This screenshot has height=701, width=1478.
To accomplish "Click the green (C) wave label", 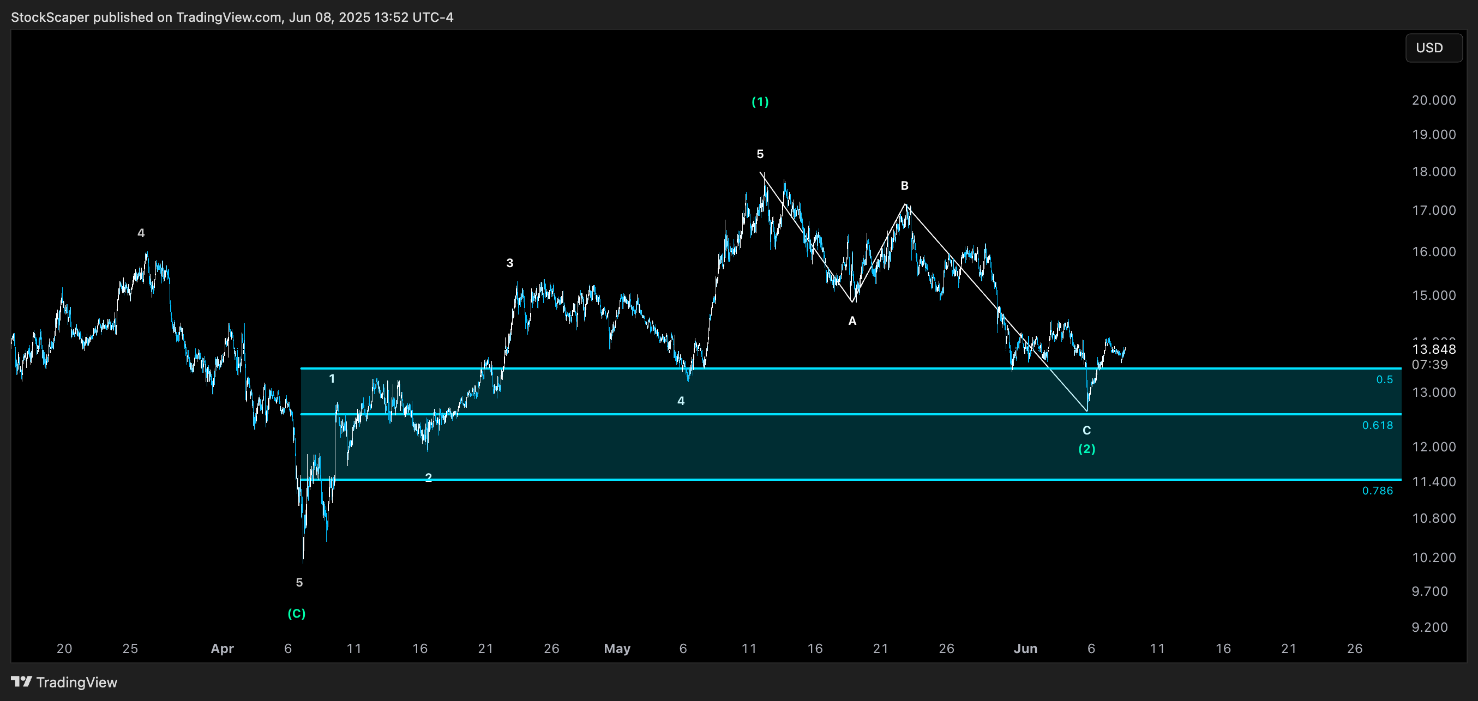I will [297, 614].
